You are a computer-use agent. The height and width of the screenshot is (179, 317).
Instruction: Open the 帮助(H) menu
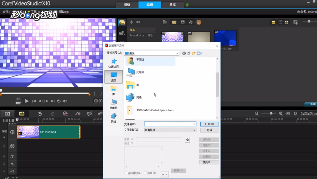click(64, 12)
